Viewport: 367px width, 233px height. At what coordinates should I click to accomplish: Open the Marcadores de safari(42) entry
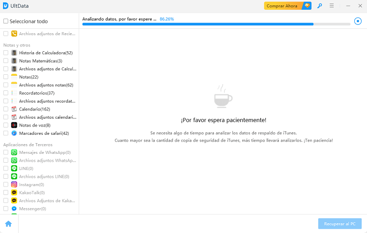[44, 133]
